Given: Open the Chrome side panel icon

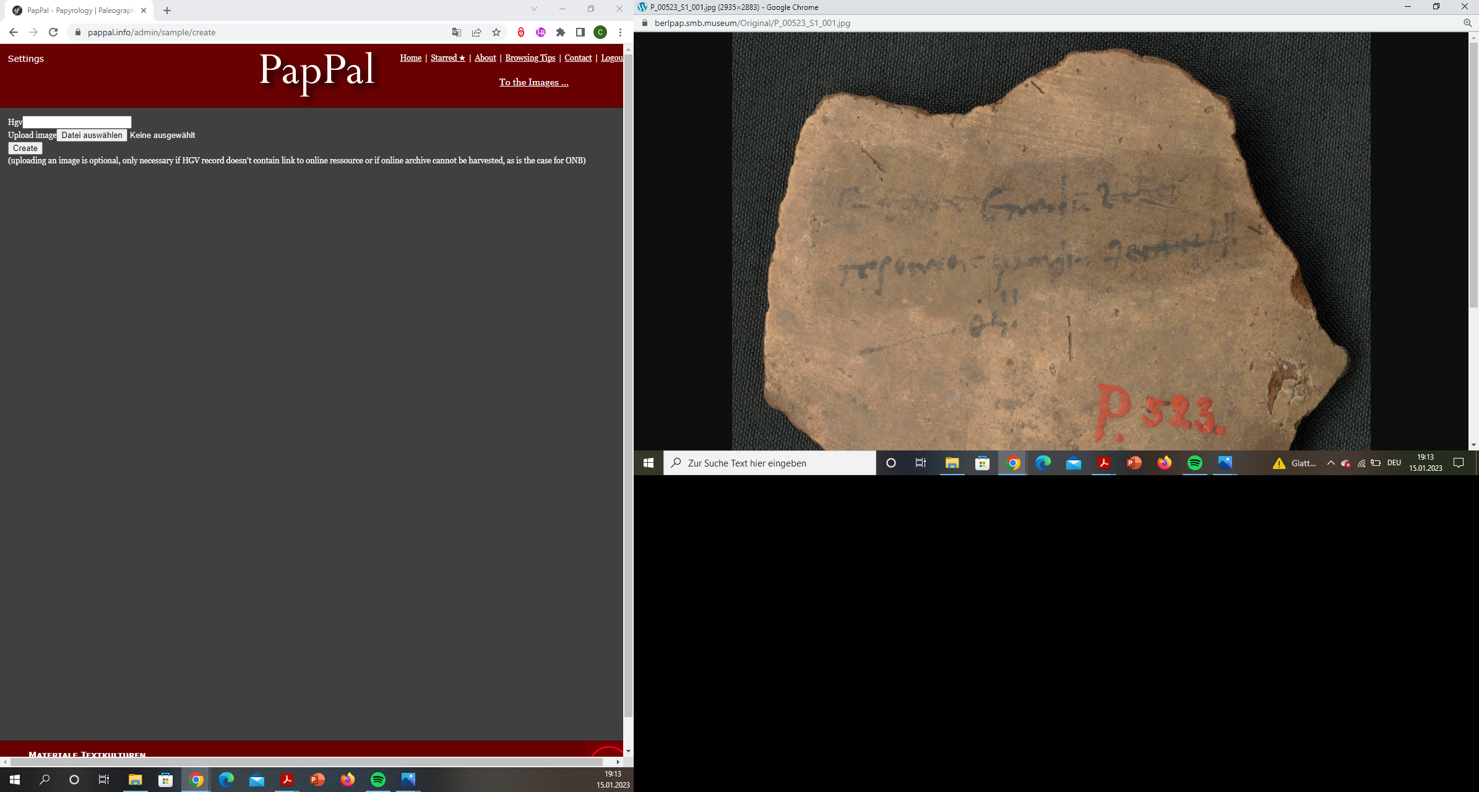Looking at the screenshot, I should coord(580,32).
